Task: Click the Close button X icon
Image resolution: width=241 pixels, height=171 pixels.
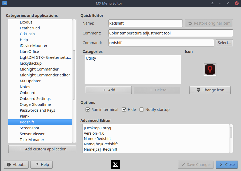Action: point(221,165)
